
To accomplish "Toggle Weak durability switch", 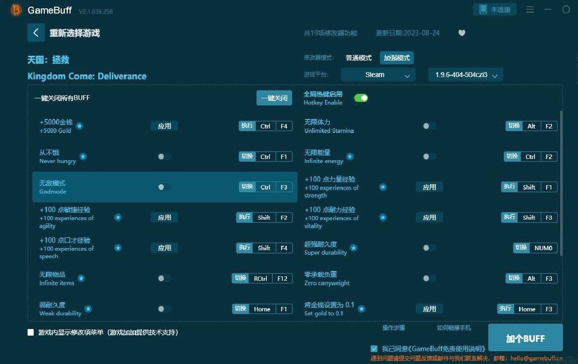I will click(x=164, y=309).
